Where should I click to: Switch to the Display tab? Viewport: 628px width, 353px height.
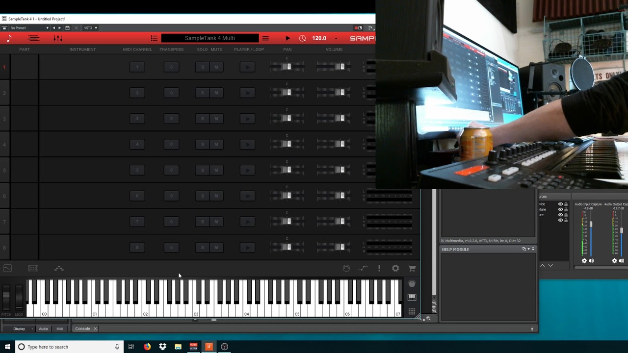click(x=19, y=328)
